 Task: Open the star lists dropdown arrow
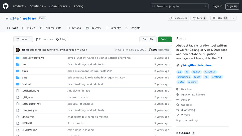pos(233,18)
